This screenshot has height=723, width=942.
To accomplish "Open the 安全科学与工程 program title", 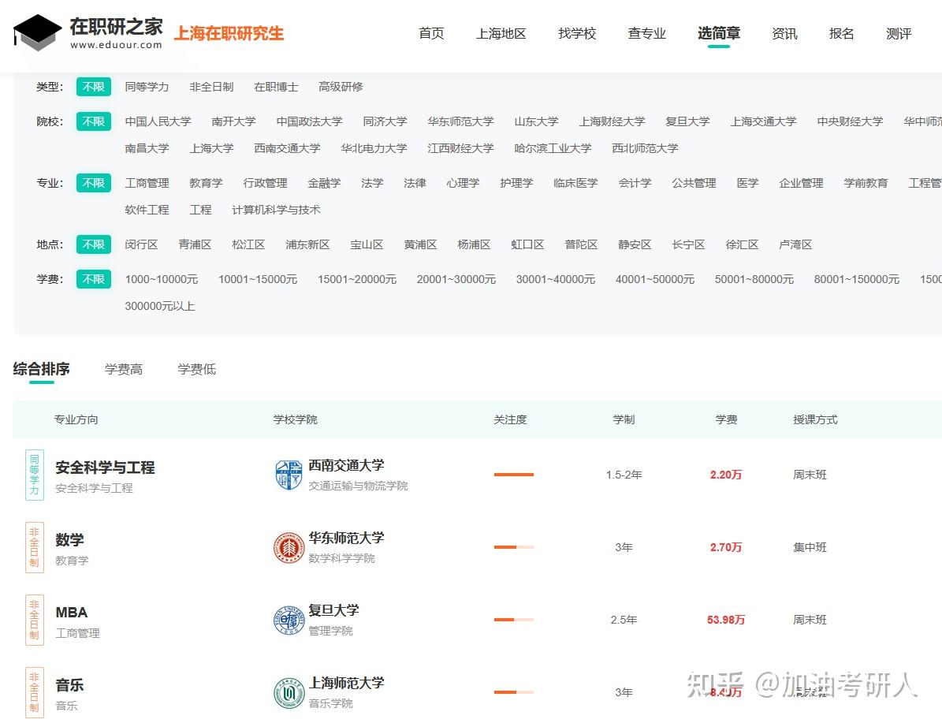I will click(x=105, y=468).
